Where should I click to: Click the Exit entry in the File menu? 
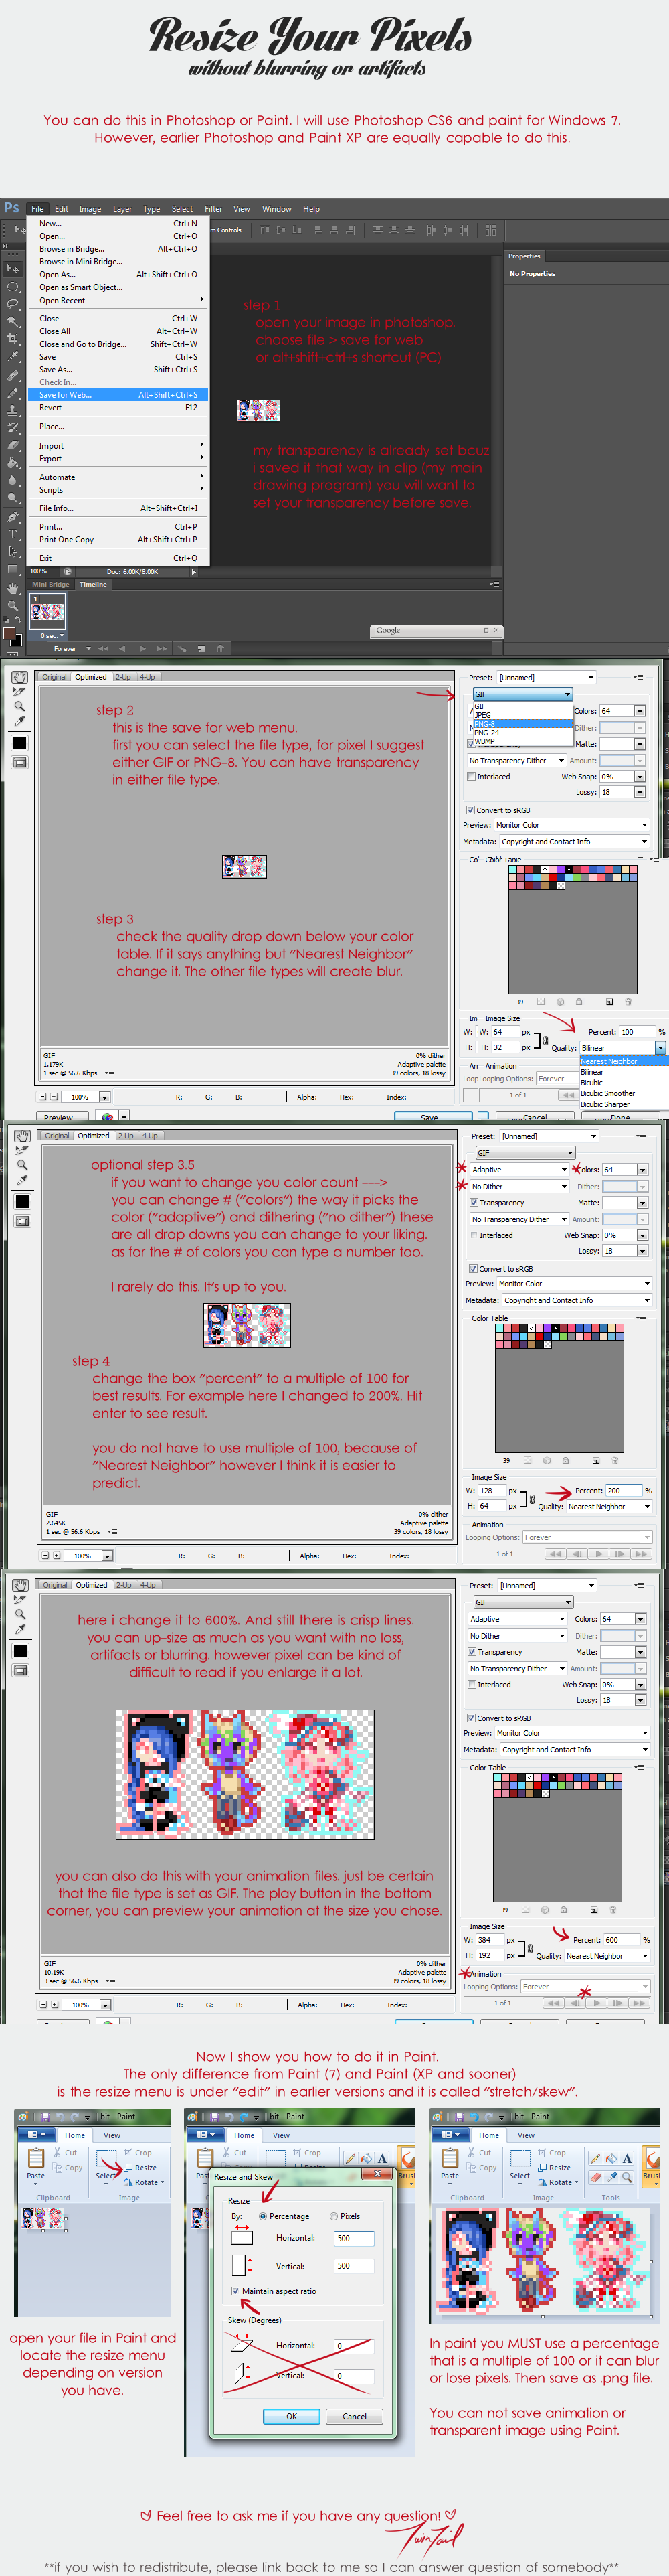[x=119, y=559]
